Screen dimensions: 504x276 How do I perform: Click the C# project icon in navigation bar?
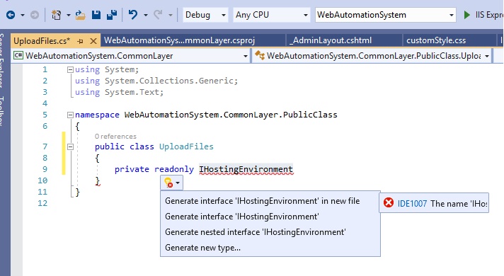(x=18, y=56)
